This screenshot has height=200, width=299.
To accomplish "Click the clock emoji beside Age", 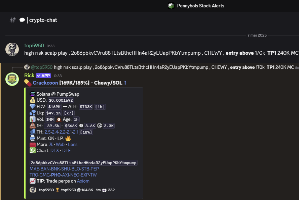I will coord(59,119).
